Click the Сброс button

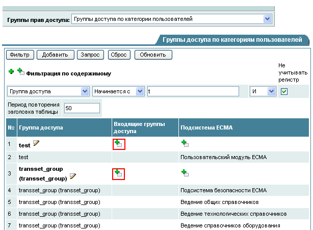click(x=119, y=55)
